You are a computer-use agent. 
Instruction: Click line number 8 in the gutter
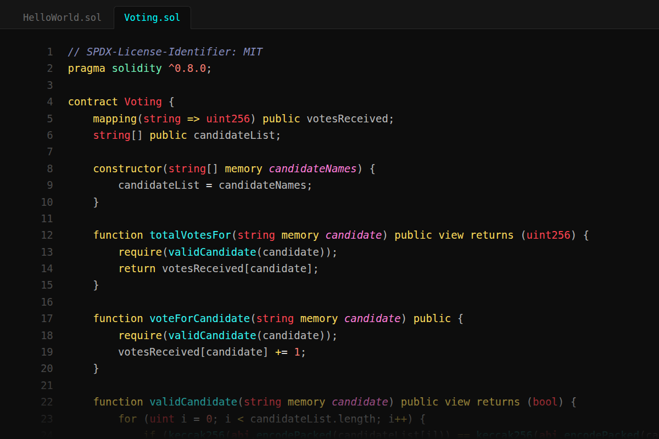point(50,168)
